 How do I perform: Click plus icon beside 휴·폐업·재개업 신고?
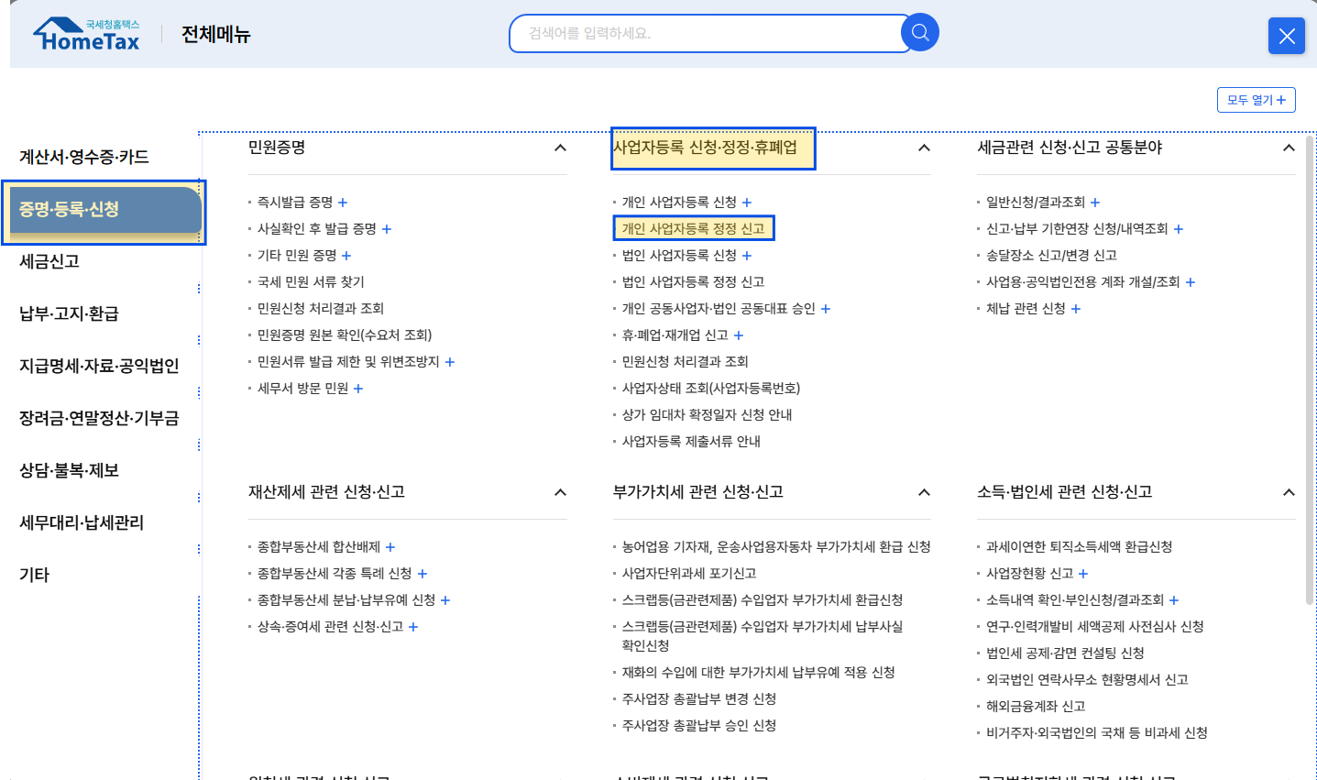tap(739, 335)
